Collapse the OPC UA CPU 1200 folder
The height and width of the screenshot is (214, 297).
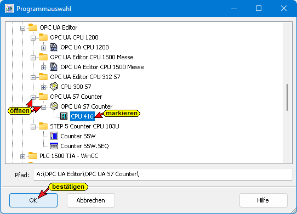click(x=33, y=38)
